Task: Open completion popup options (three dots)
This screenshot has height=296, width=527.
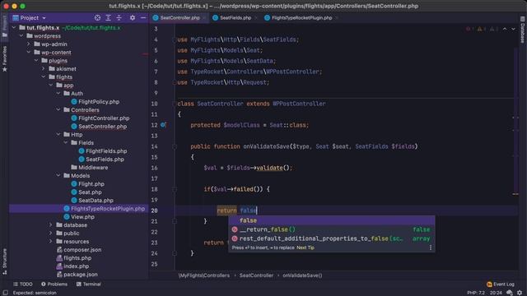Action: click(430, 247)
